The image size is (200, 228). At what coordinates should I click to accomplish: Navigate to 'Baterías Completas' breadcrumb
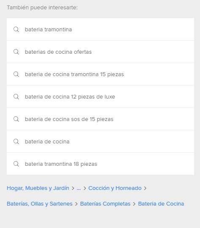click(x=105, y=204)
